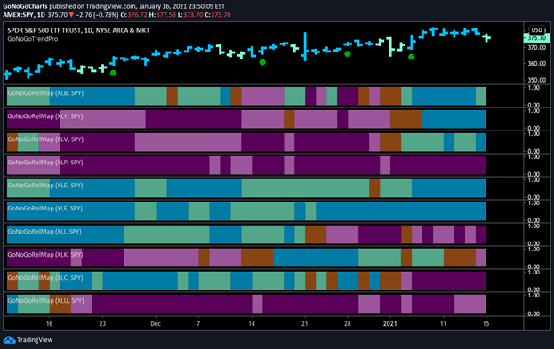
Task: Click the green dot marker near December 14
Action: (x=262, y=62)
